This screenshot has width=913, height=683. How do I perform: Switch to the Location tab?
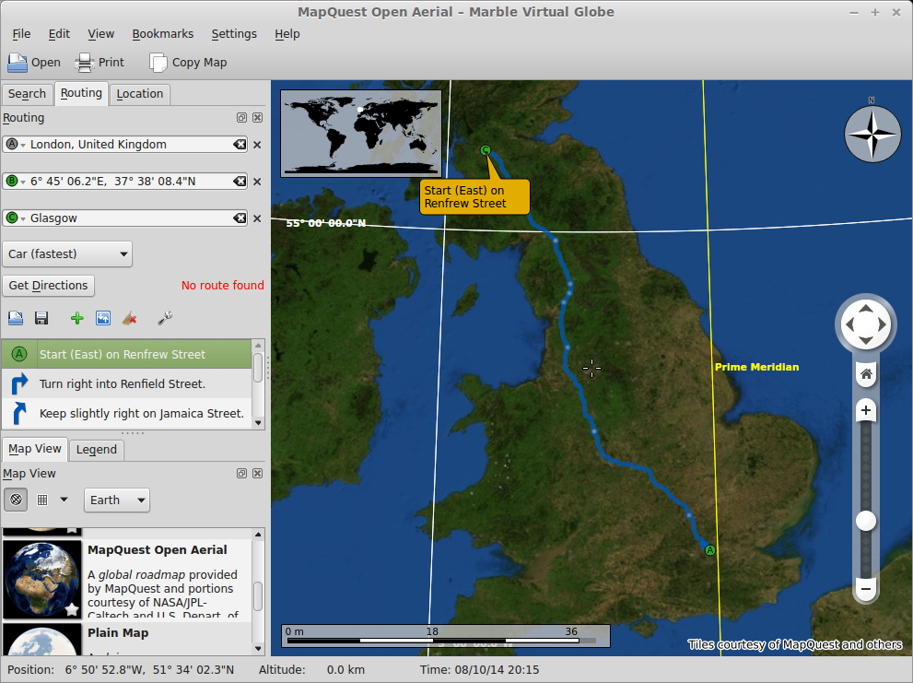(x=140, y=94)
